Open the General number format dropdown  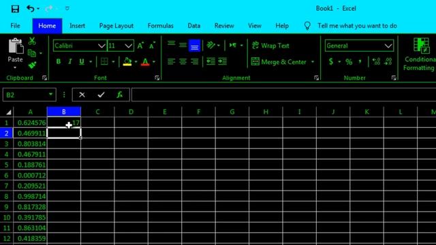(x=388, y=46)
